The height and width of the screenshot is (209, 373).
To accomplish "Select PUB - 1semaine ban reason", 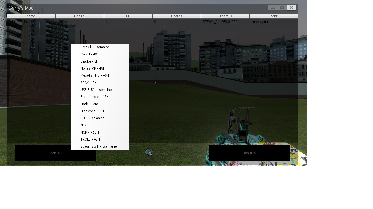I will pyautogui.click(x=100, y=118).
